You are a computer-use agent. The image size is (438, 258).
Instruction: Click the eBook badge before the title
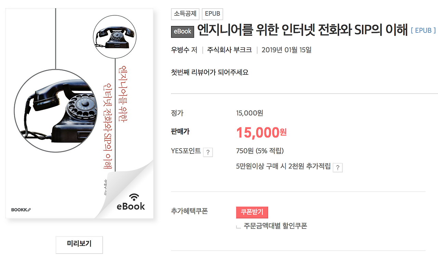point(182,31)
